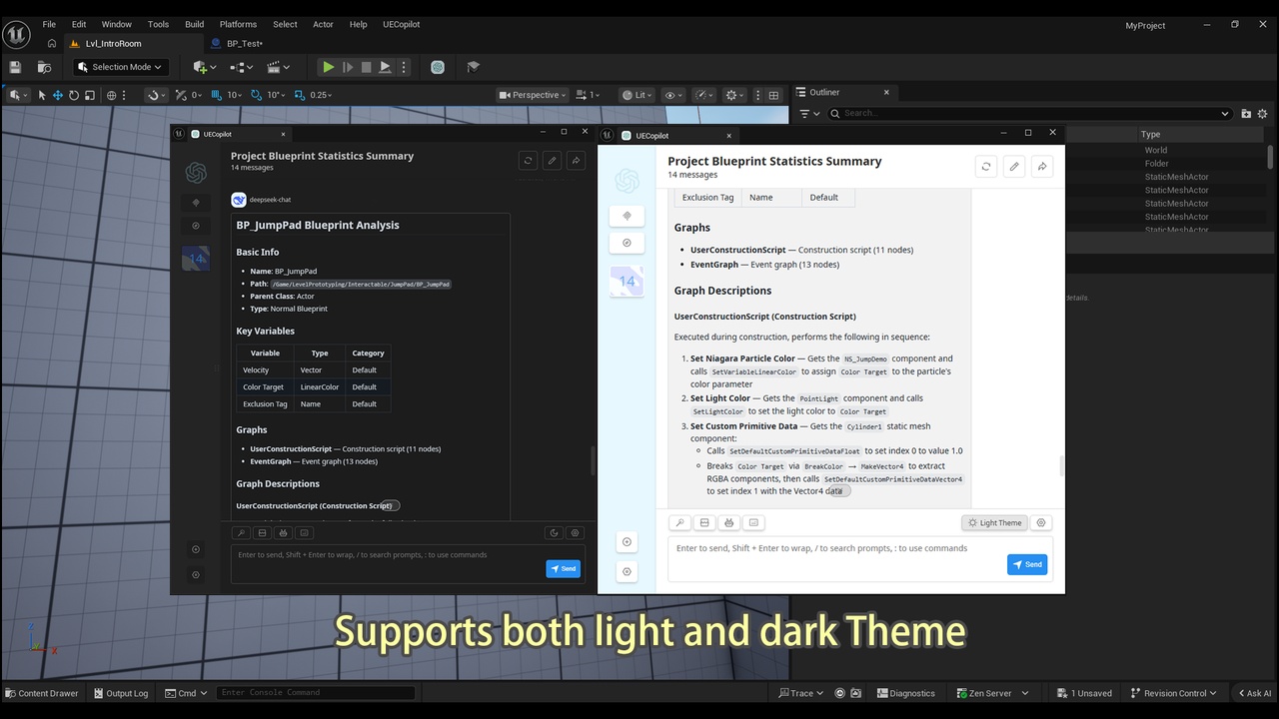1279x719 pixels.
Task: Click the Outliner search field
Action: [1029, 113]
